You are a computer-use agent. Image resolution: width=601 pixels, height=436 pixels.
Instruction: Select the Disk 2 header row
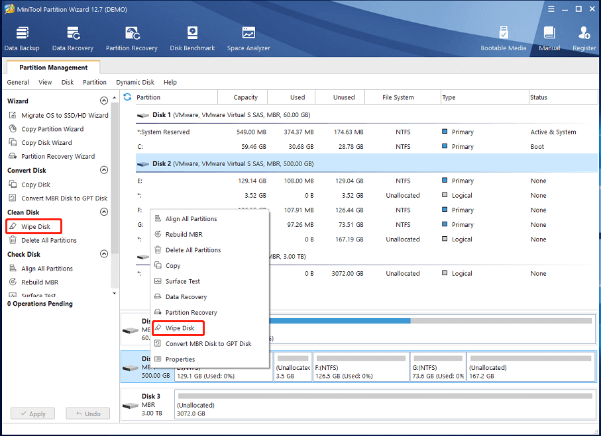tap(367, 163)
